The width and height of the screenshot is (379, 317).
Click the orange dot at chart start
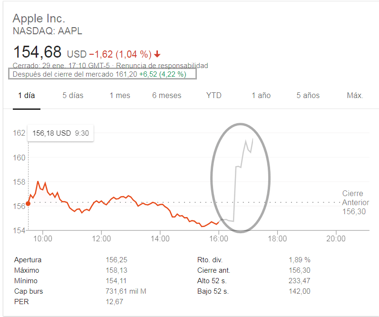tap(28, 203)
